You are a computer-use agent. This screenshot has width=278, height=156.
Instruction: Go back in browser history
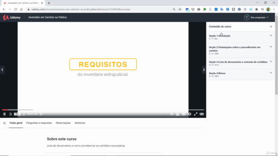4,10
